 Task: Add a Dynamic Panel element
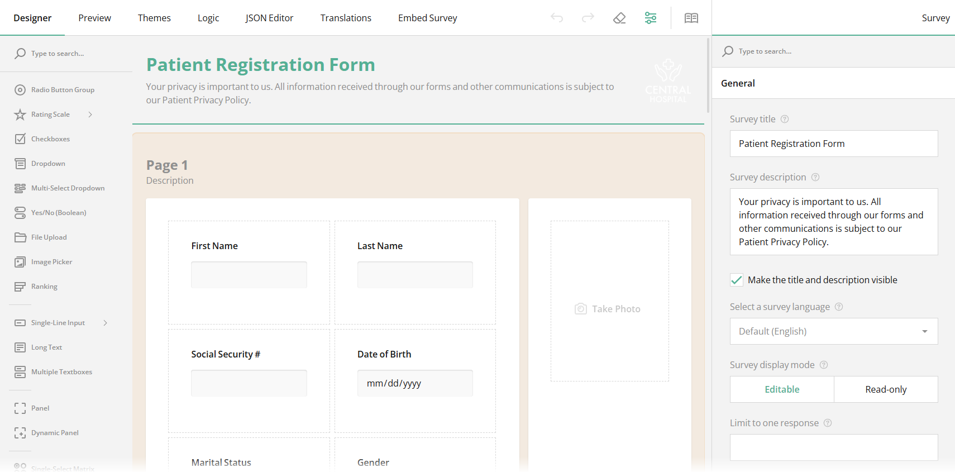(x=55, y=433)
